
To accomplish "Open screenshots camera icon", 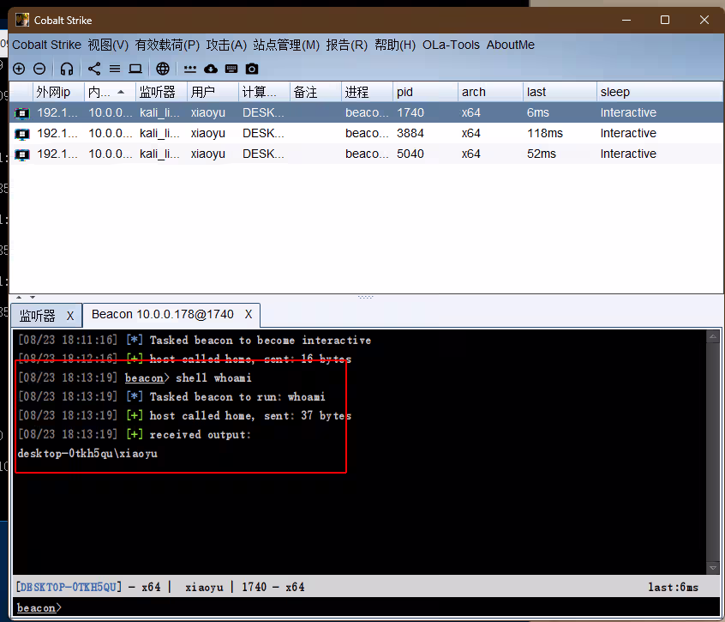I will click(252, 69).
